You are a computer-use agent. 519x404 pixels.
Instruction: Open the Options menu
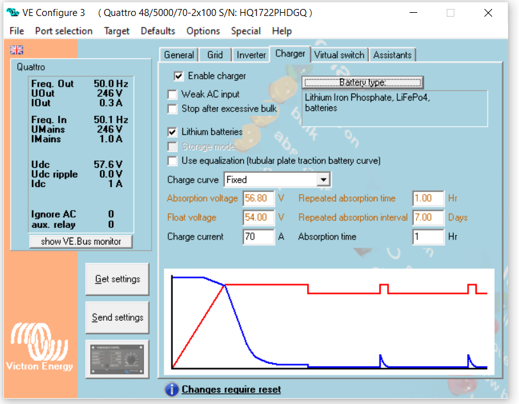click(204, 31)
